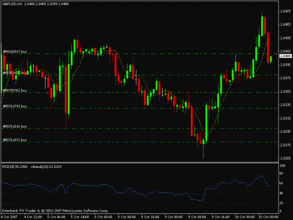The width and height of the screenshot is (293, 220).
Task: Click the "10 Oct 08:00" time axis label
Action: [268, 217]
